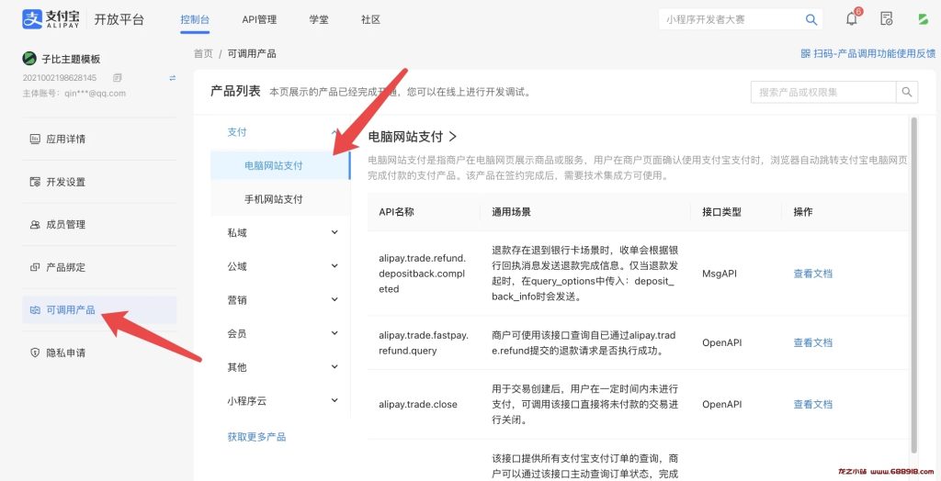Screen dimensions: 941x481
Task: Click 可调用产品 breadcrumb text
Action: [x=252, y=53]
